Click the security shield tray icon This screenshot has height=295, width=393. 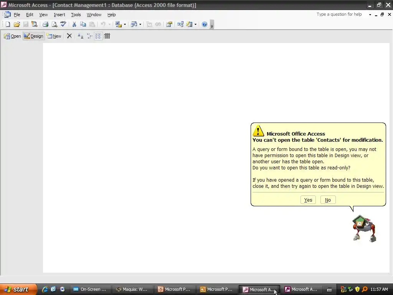coord(357,289)
